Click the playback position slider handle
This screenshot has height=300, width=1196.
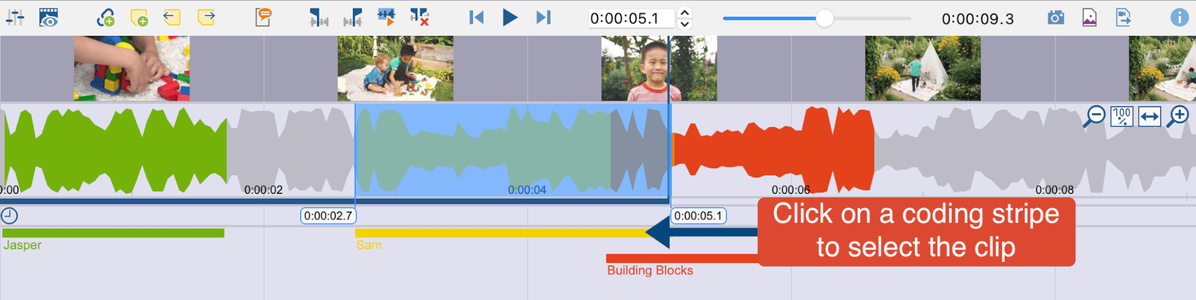tap(824, 18)
